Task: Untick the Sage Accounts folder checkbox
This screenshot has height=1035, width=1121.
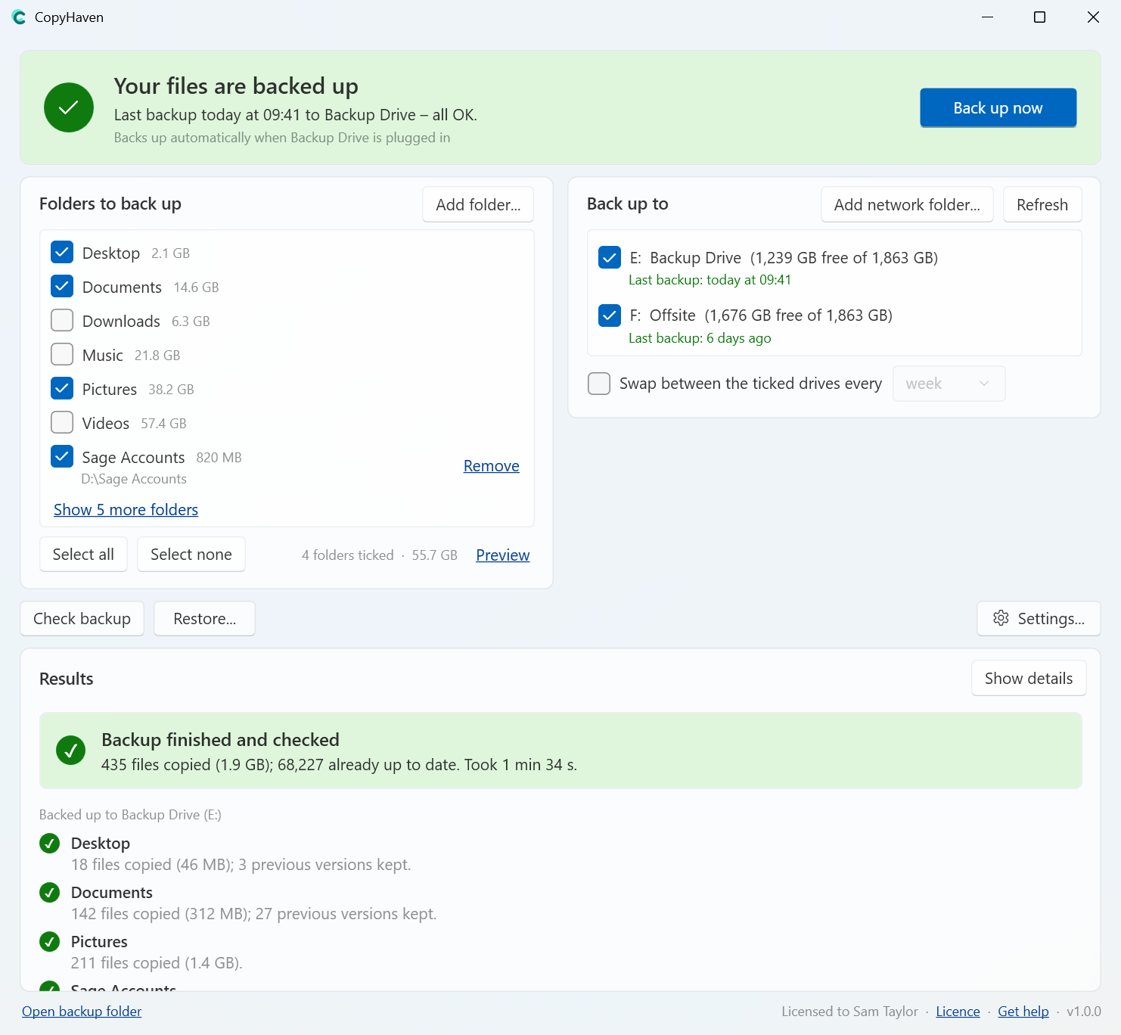Action: (x=62, y=456)
